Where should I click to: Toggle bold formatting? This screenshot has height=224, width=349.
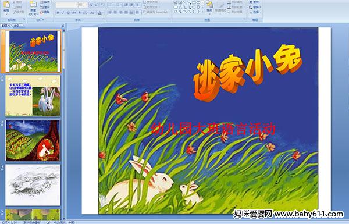tap(58, 13)
